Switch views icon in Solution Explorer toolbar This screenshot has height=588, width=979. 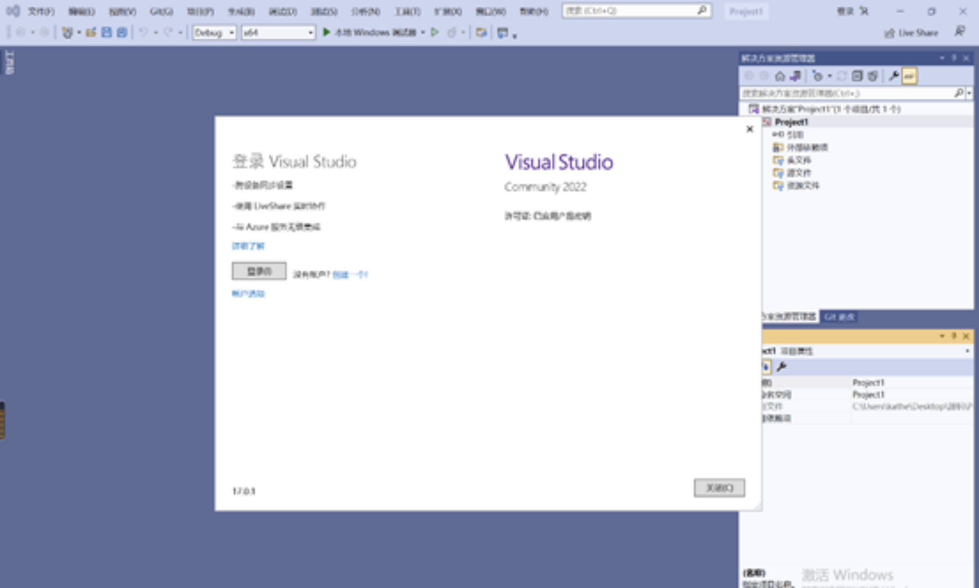click(795, 76)
